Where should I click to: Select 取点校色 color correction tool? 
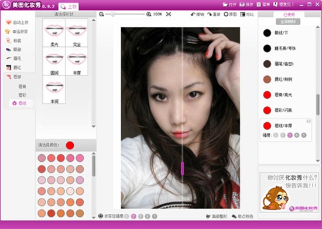click(242, 216)
